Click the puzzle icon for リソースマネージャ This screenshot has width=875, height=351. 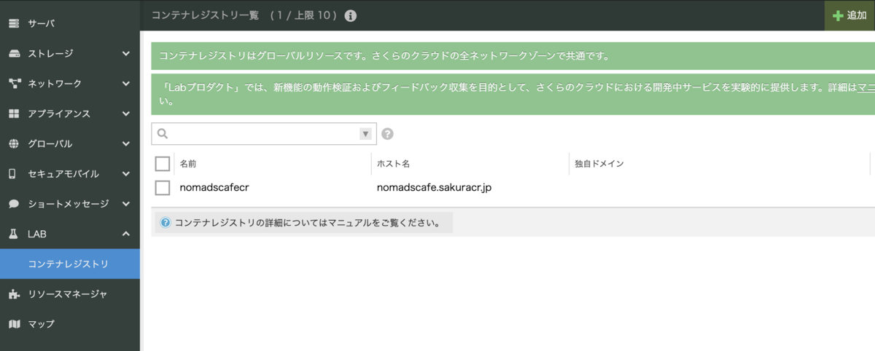[x=14, y=294]
